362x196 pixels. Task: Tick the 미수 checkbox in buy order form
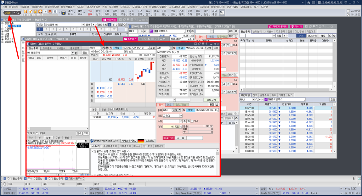pyautogui.click(x=192, y=121)
